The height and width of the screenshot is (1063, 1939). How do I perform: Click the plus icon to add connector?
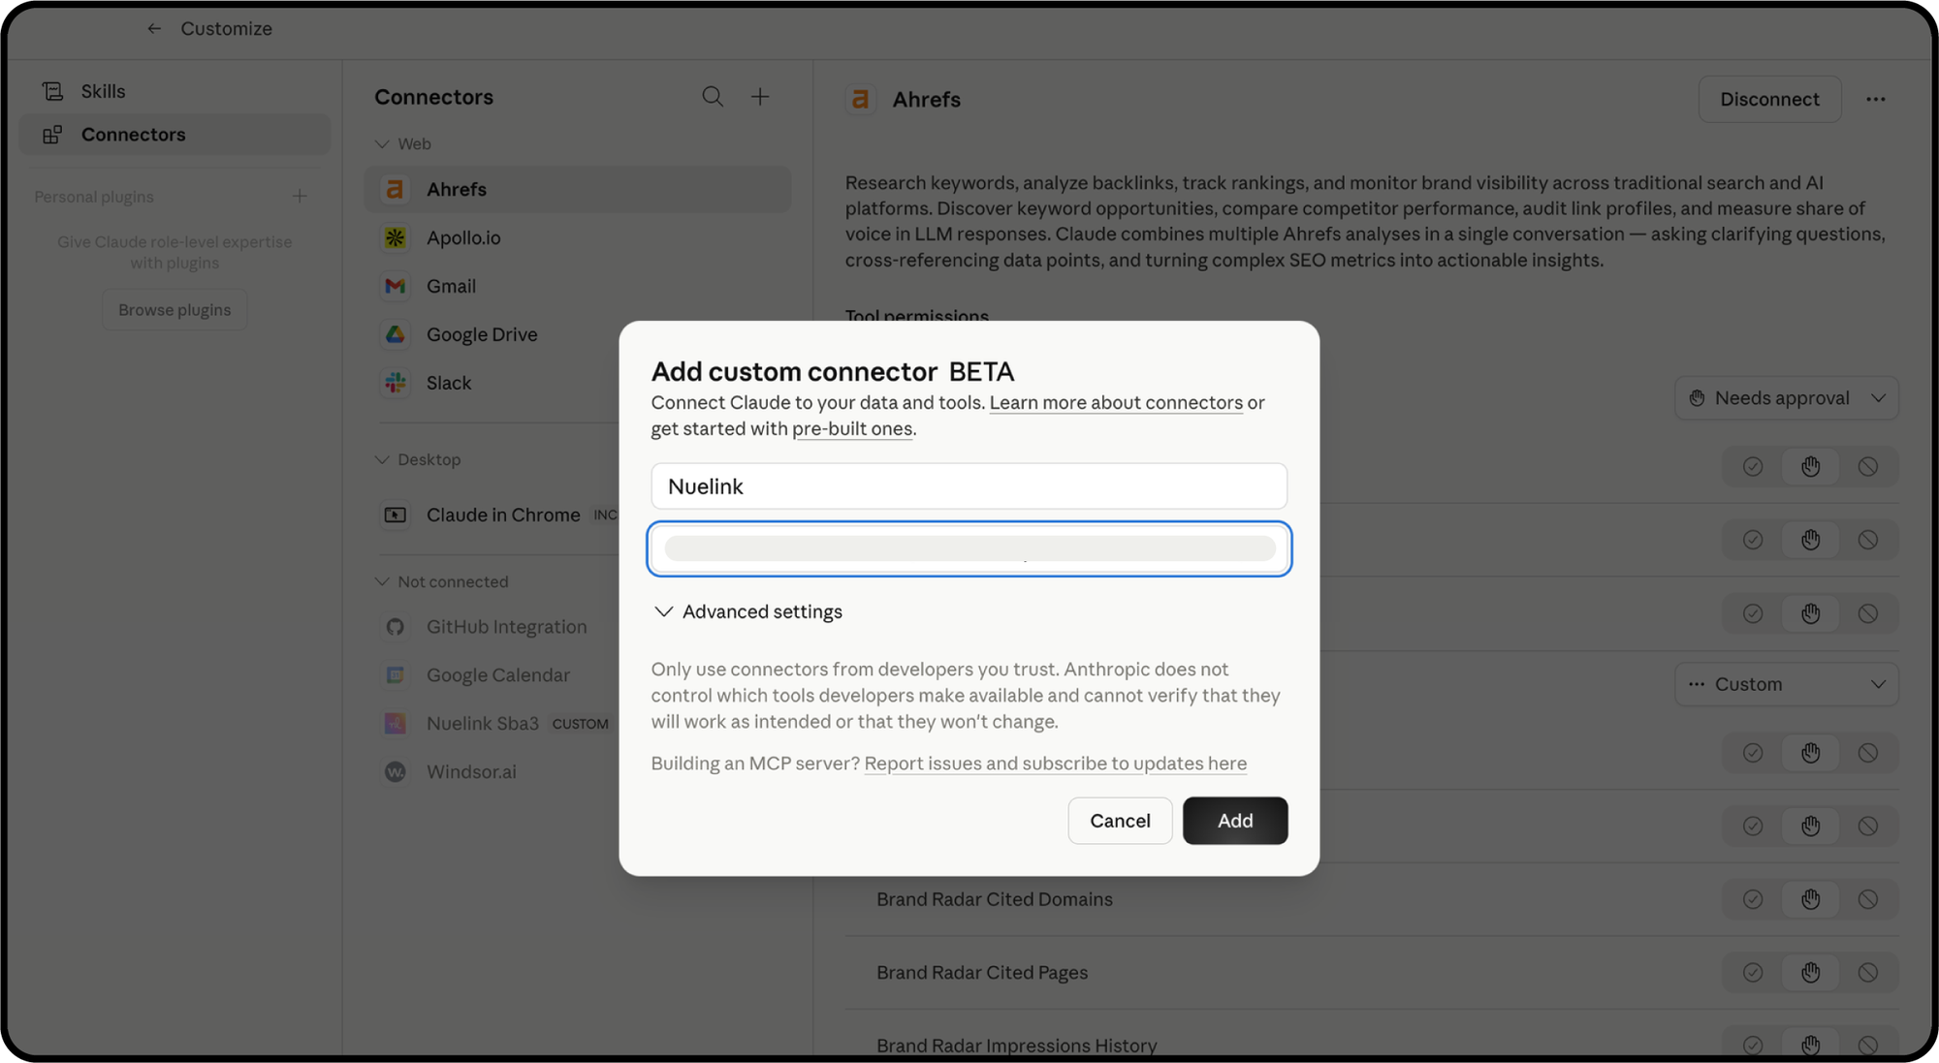coord(760,97)
